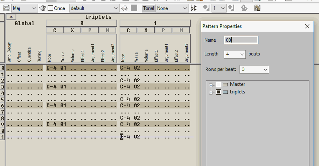The image size is (319, 166).
Task: Open the transpose amount dropdown showing 1
Action: (x=219, y=8)
